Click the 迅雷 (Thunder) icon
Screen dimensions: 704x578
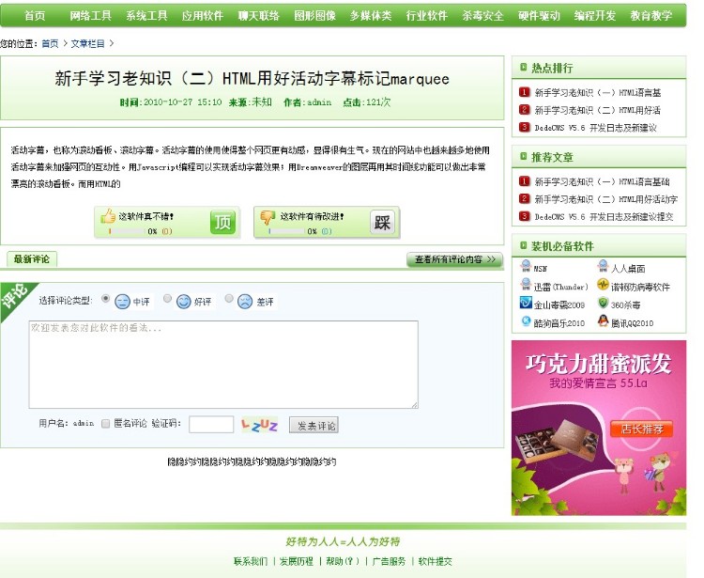[x=526, y=285]
